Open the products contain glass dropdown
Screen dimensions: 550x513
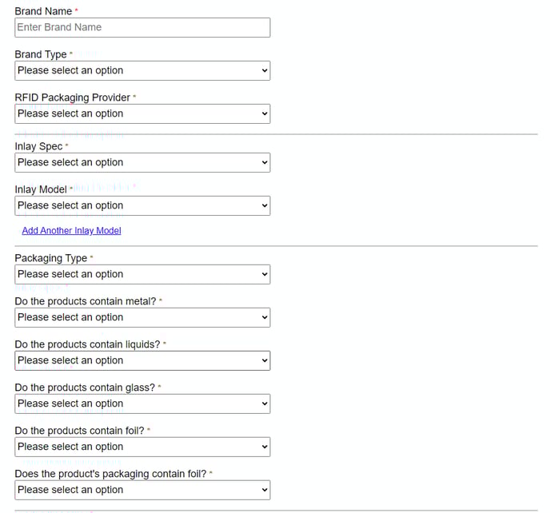pos(142,404)
